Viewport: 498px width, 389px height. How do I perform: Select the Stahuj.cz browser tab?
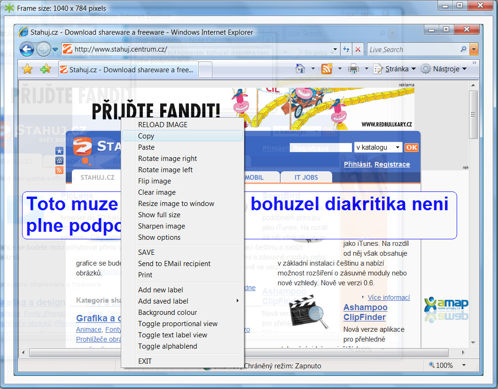coord(128,69)
